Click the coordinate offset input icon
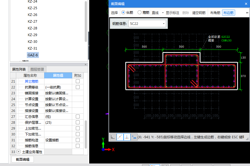 click(x=134, y=137)
